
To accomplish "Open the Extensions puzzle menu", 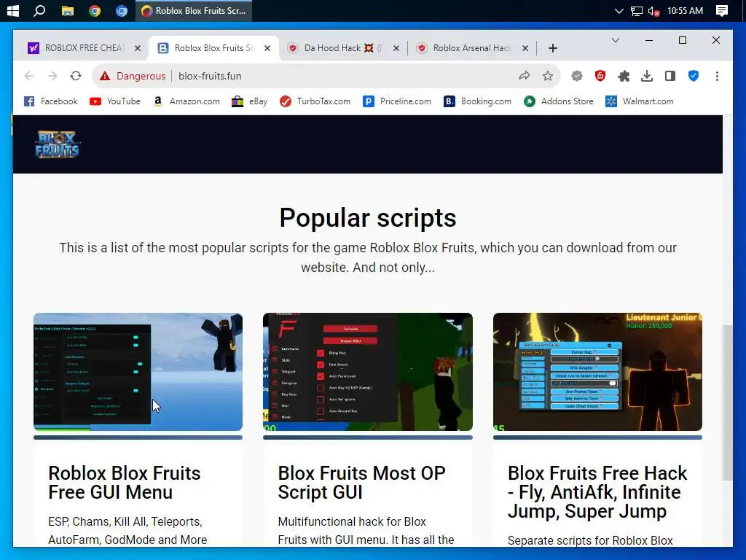I will coord(624,76).
